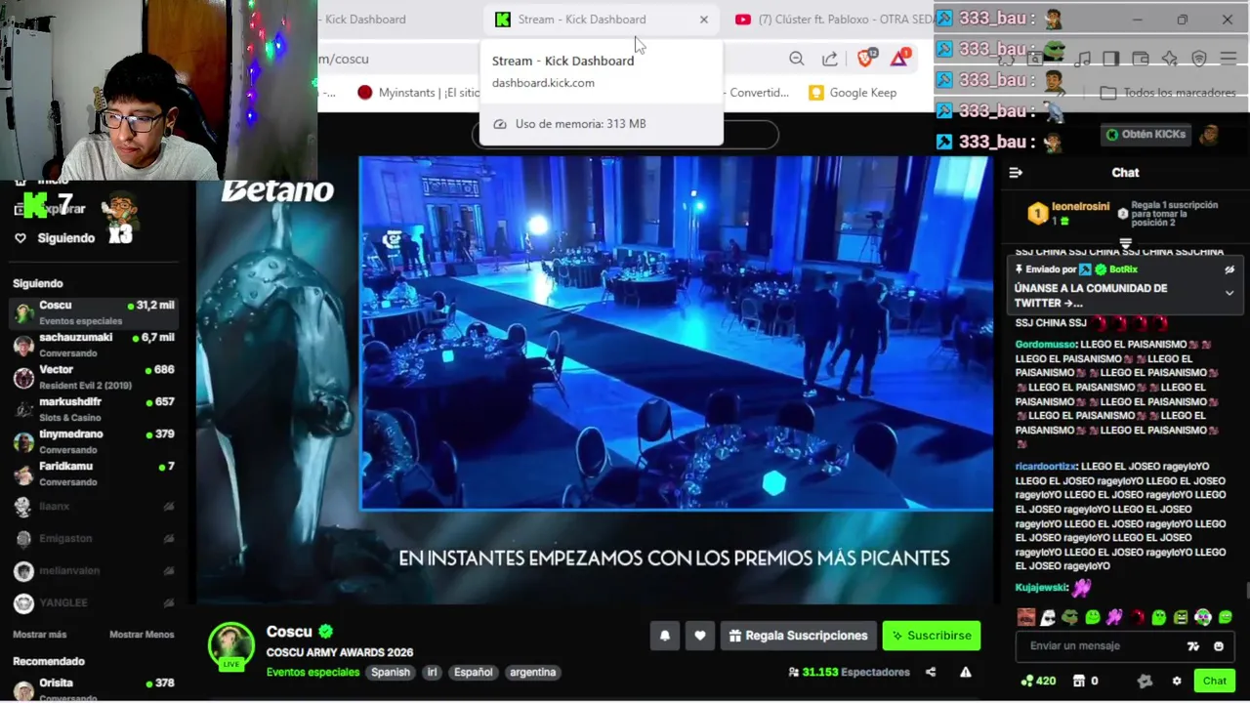Viewport: 1250px width, 703px height.
Task: Click Mostrar Menos in the sidebar
Action: pyautogui.click(x=142, y=635)
